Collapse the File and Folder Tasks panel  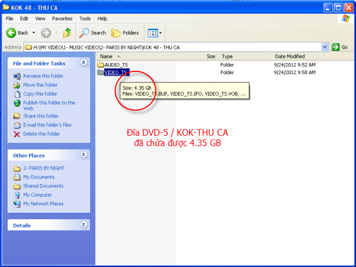[84, 63]
